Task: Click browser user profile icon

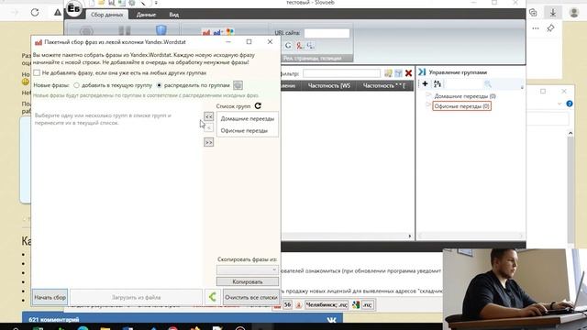Action: click(574, 12)
